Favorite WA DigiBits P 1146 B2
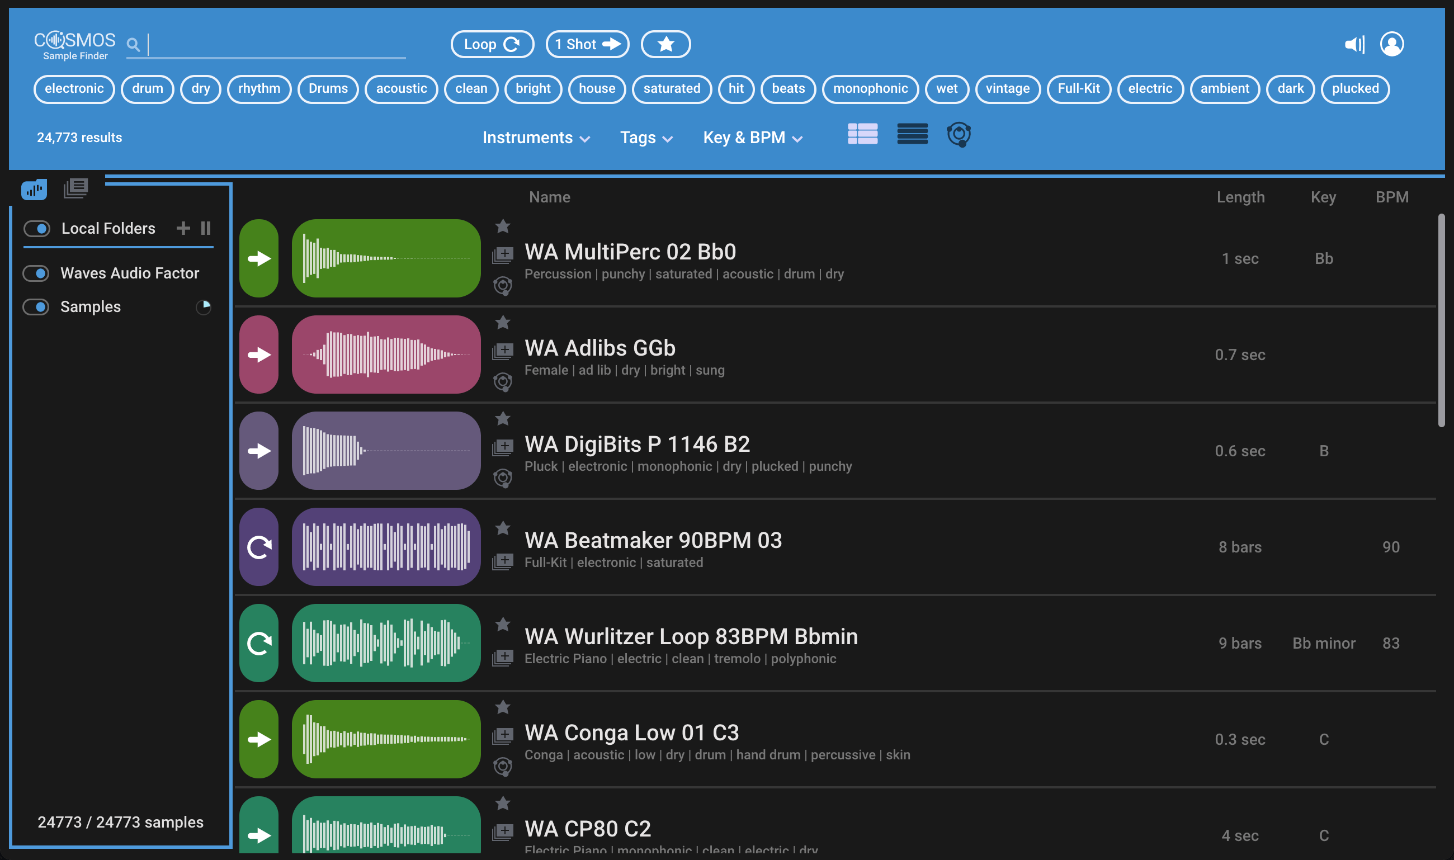 [502, 418]
